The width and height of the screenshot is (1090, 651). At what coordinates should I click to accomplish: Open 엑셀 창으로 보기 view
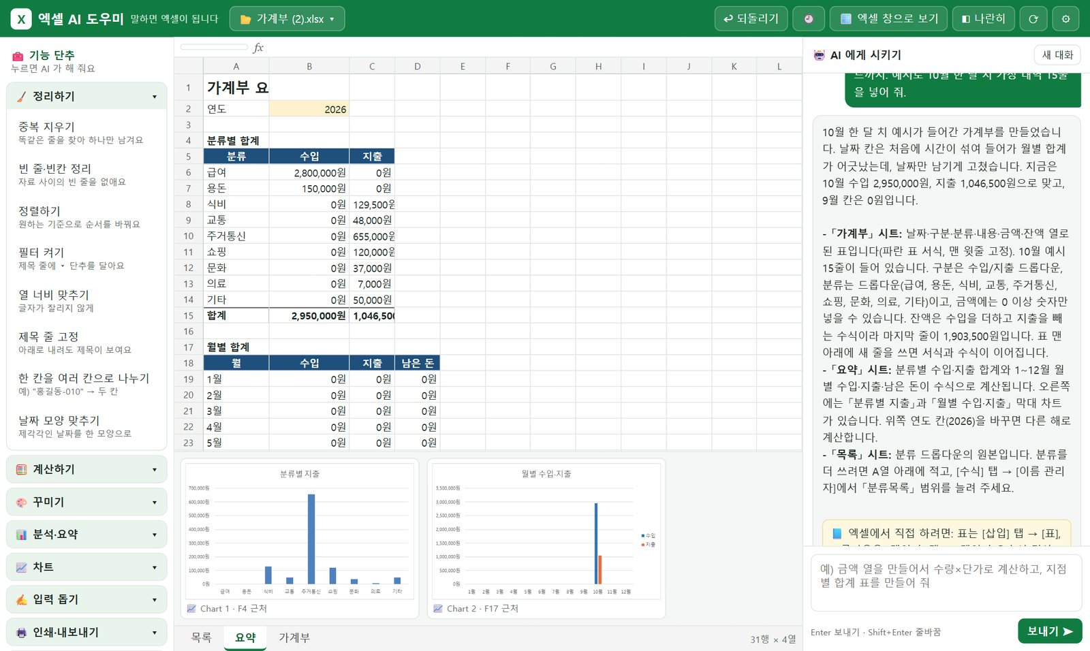pos(888,19)
